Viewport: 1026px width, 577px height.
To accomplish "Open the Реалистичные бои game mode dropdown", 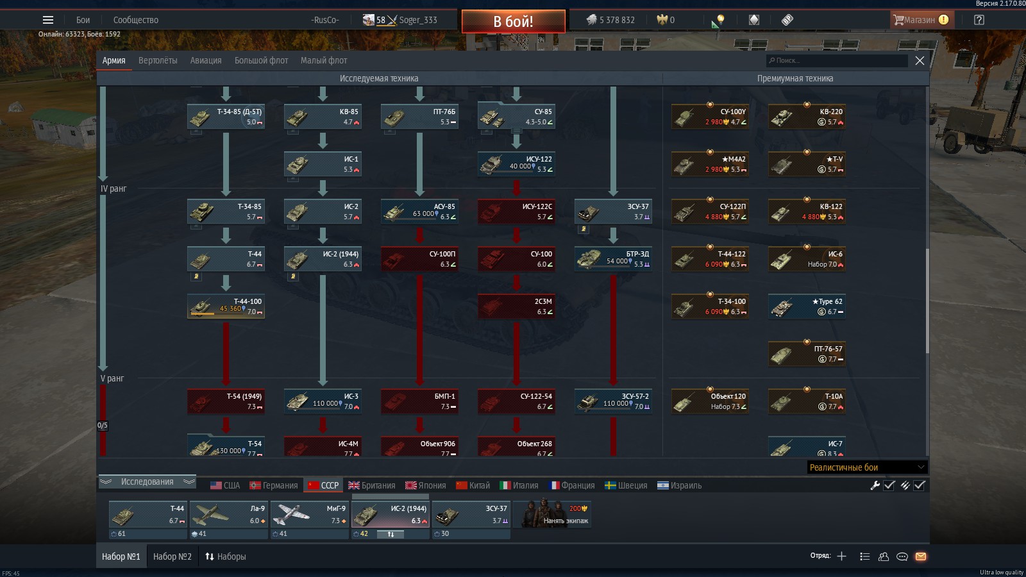I will click(x=867, y=467).
